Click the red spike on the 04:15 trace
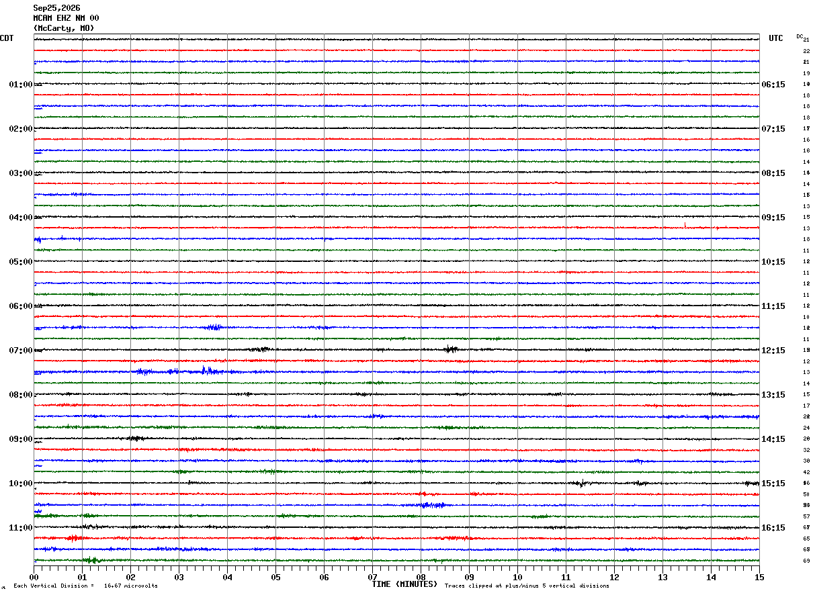This screenshot has height=595, width=813. click(x=685, y=226)
